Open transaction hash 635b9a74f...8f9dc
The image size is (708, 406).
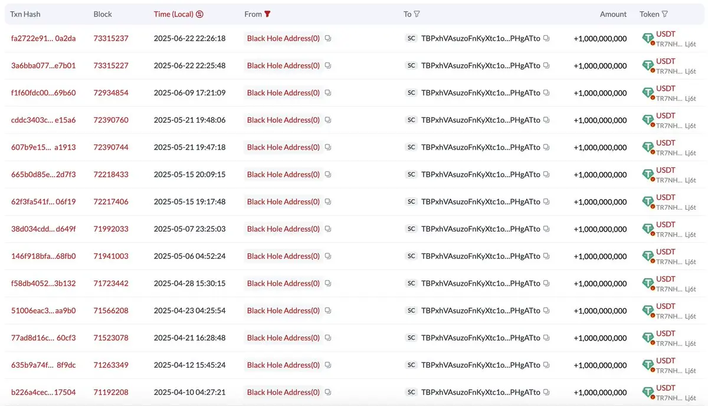[x=44, y=365]
